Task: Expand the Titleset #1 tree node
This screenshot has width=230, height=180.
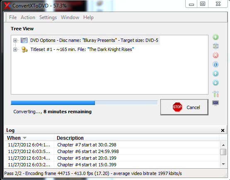Action: coord(15,50)
